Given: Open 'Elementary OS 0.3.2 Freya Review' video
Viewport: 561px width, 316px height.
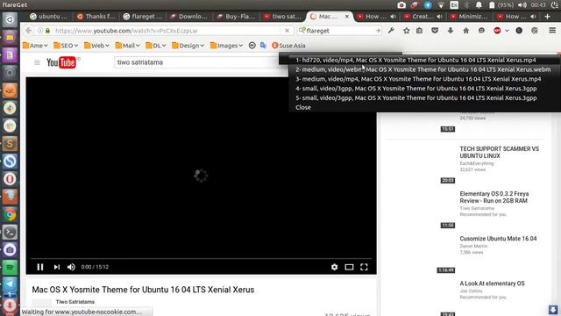Looking at the screenshot, I should point(494,197).
